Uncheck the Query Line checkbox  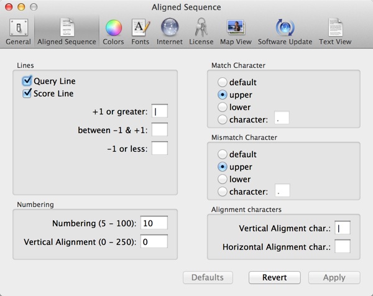pyautogui.click(x=27, y=81)
